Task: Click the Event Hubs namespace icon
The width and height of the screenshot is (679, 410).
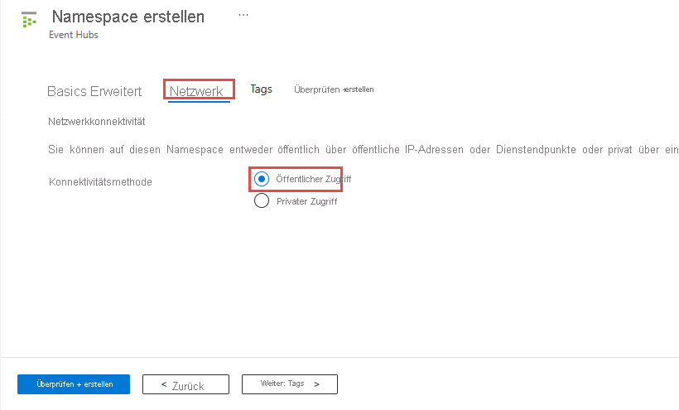Action: (x=29, y=19)
